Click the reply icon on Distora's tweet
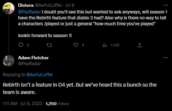This screenshot has height=111, width=172. point(21,45)
